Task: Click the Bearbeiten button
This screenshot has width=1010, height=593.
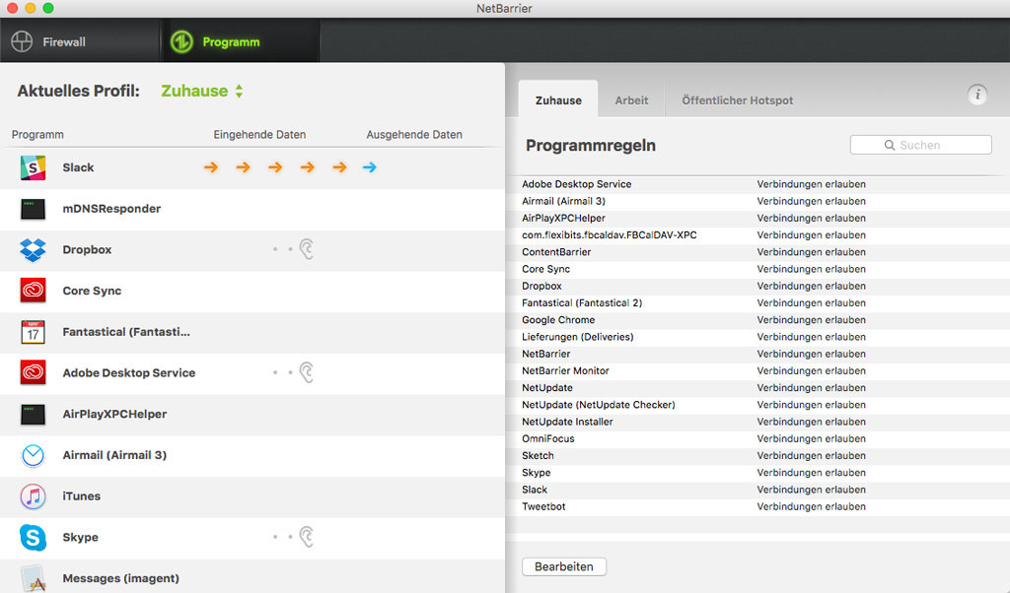Action: click(x=563, y=566)
